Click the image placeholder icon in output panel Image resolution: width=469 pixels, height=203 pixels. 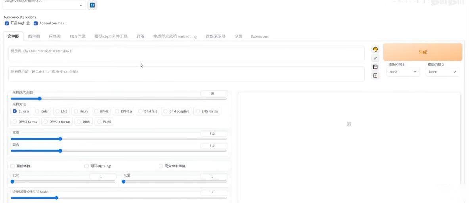point(349,124)
